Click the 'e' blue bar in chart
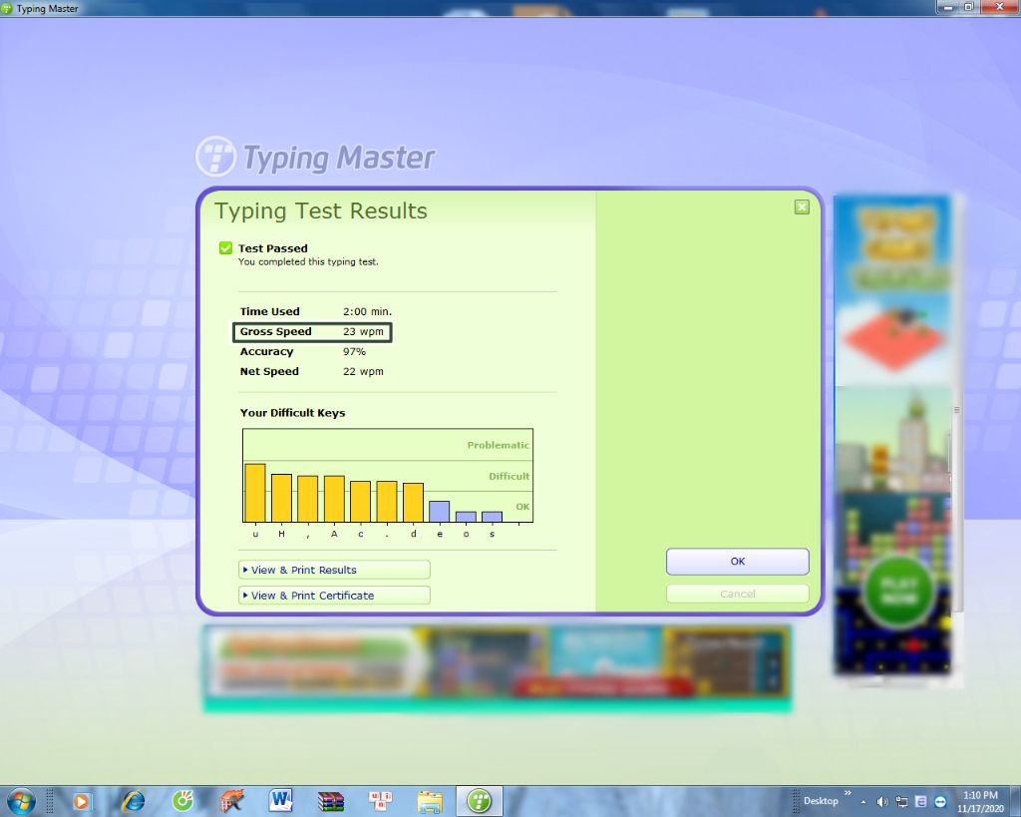This screenshot has height=817, width=1021. [x=440, y=512]
